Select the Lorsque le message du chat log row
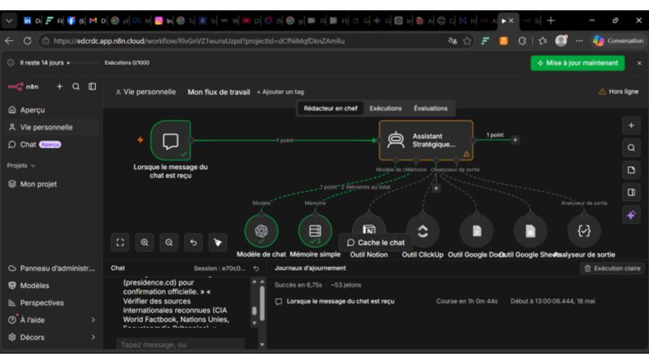 point(455,302)
